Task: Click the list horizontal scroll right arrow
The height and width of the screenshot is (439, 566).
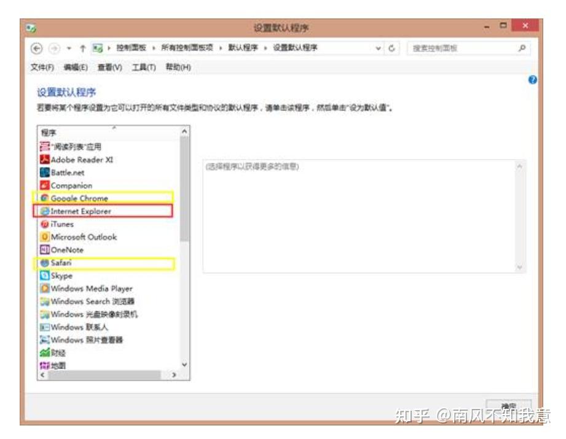Action: click(174, 375)
